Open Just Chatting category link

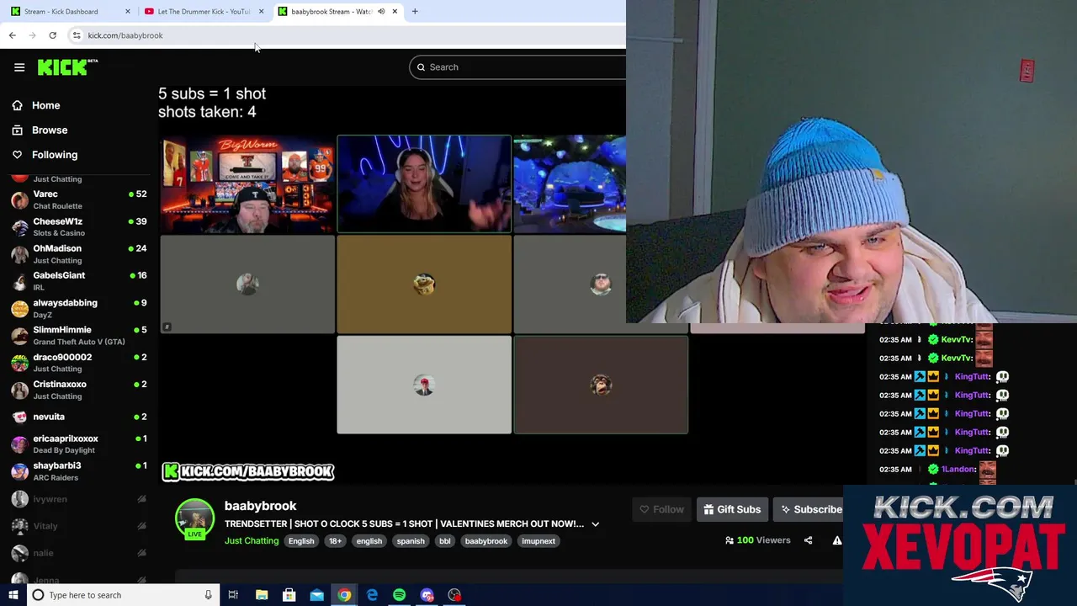[252, 541]
